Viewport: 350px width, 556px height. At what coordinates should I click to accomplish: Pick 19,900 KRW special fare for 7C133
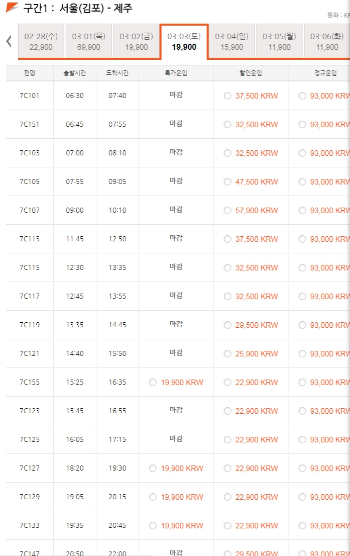pos(153,526)
